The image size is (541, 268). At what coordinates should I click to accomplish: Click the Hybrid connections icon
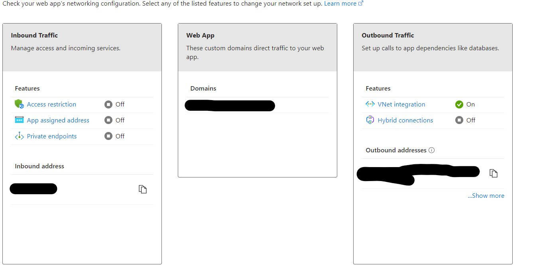point(370,120)
